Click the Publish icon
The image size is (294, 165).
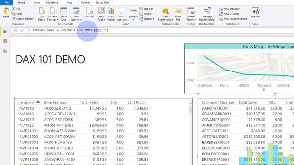coord(255,13)
